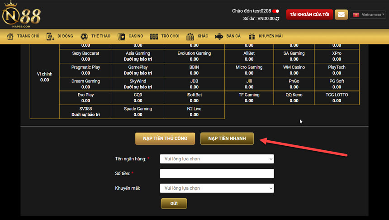Click the ISoftBet wallet cell
This screenshot has width=389, height=220.
pyautogui.click(x=194, y=98)
